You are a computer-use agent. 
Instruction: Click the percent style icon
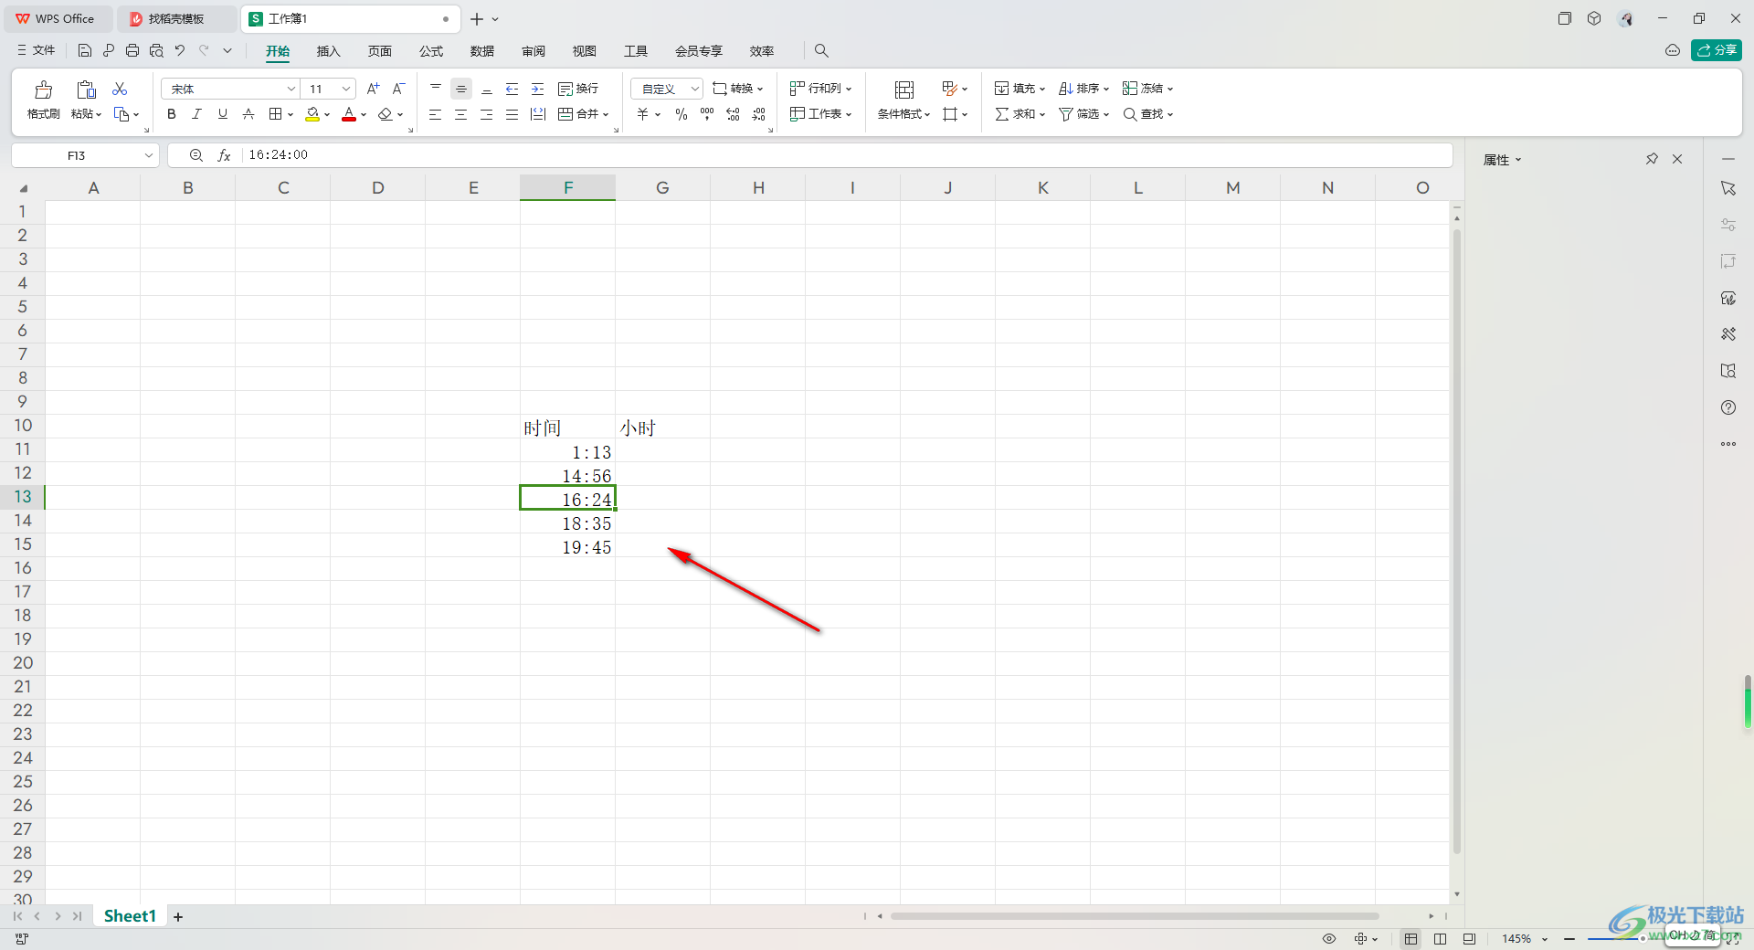click(682, 114)
